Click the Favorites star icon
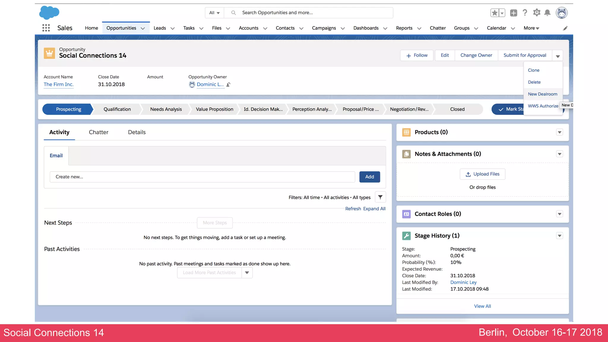 coord(495,13)
